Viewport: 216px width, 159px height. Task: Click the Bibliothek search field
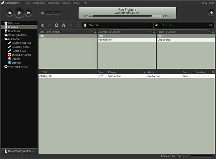point(185,25)
